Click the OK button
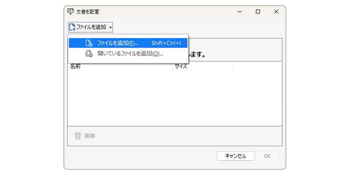 [267, 156]
